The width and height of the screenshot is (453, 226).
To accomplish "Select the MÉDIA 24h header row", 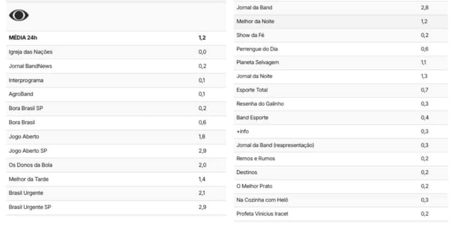I will pos(116,38).
